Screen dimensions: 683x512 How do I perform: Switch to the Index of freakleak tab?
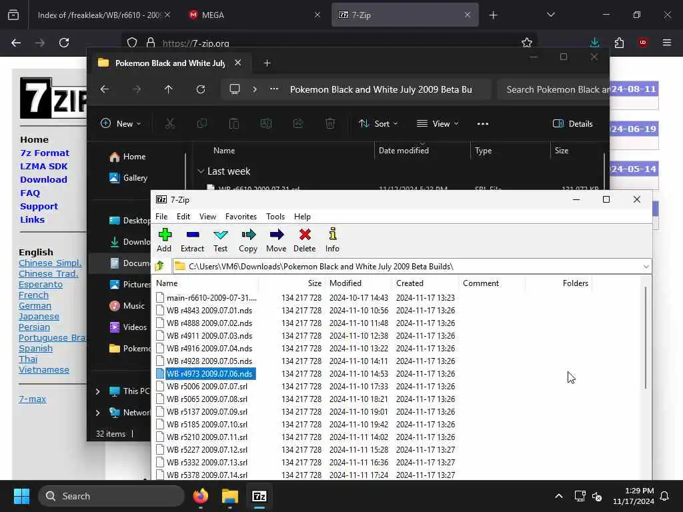[x=103, y=15]
